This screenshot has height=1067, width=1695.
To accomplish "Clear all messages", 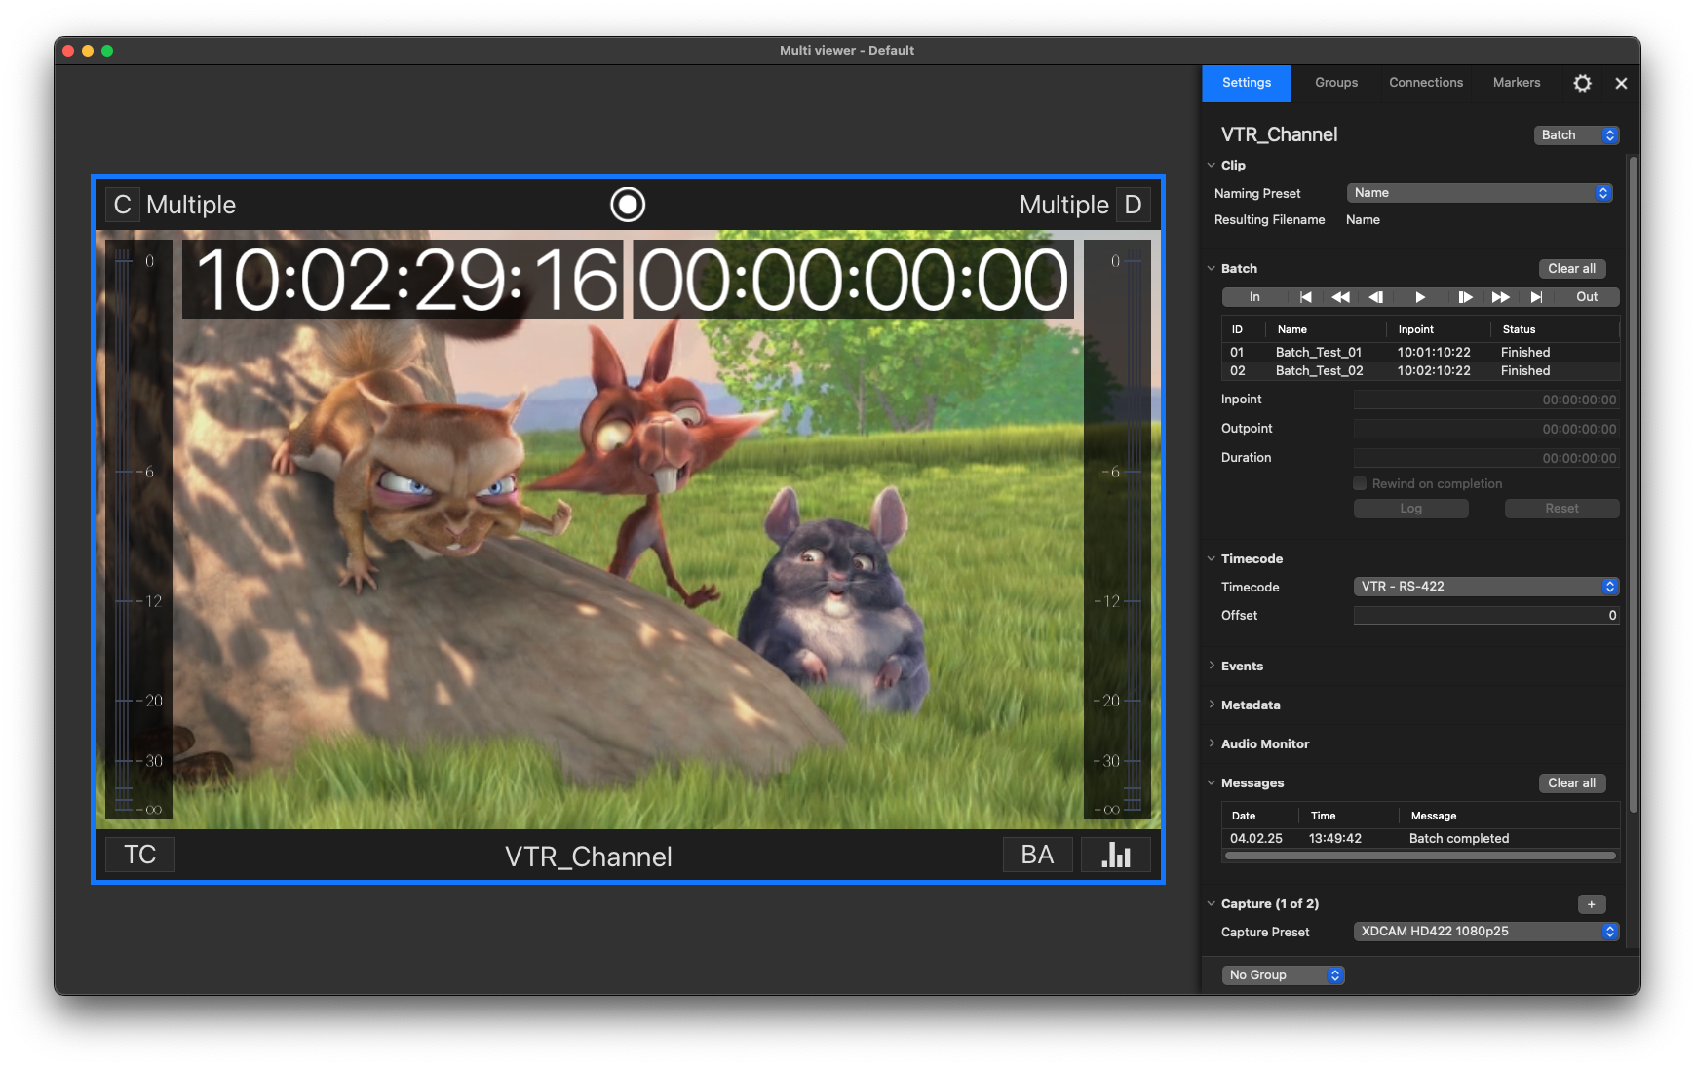I will (x=1572, y=783).
